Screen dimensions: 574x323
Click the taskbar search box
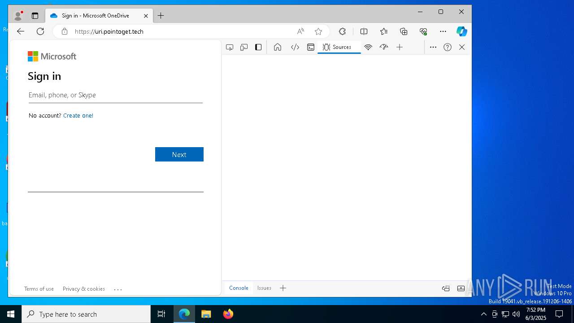(x=86, y=314)
